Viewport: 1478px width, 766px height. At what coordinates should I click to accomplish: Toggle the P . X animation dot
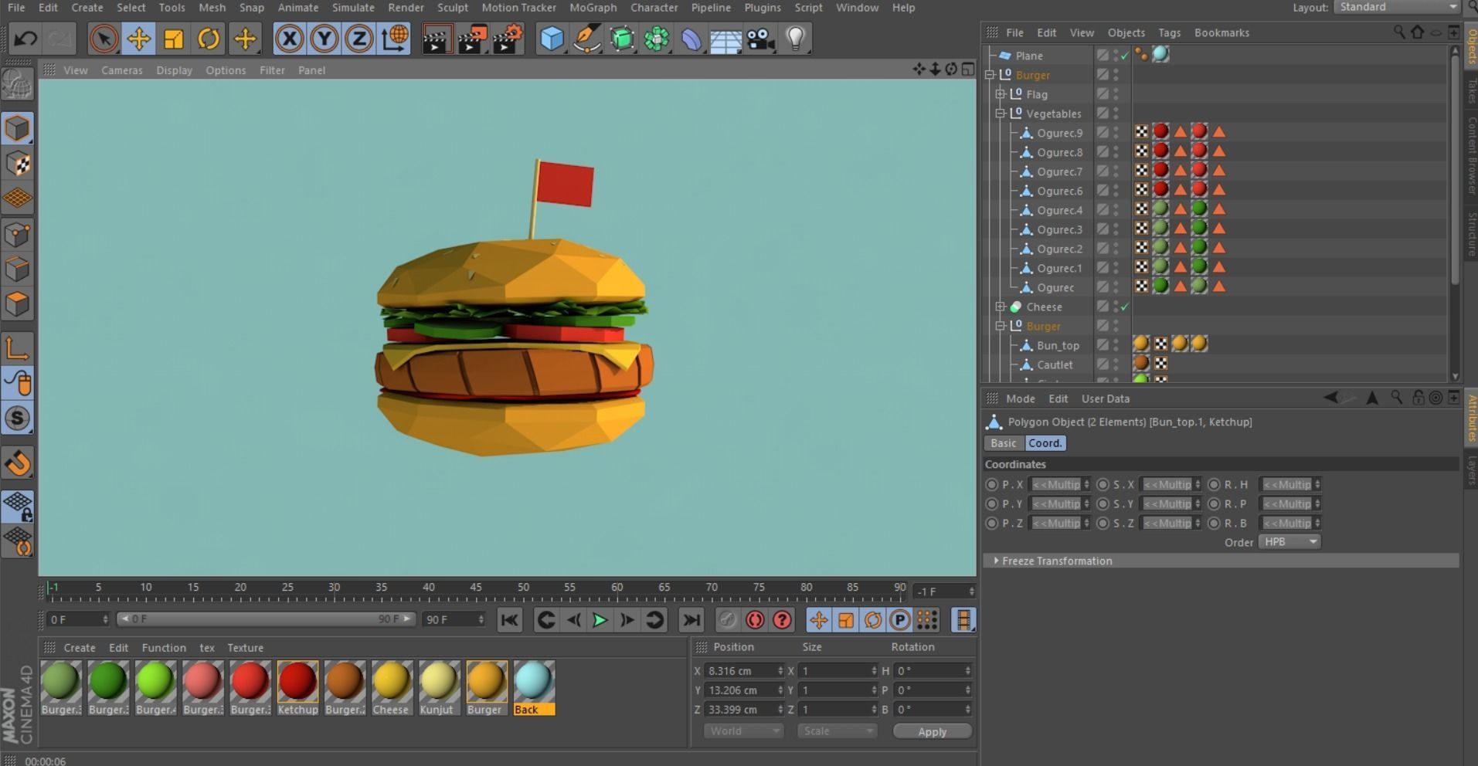pyautogui.click(x=992, y=485)
